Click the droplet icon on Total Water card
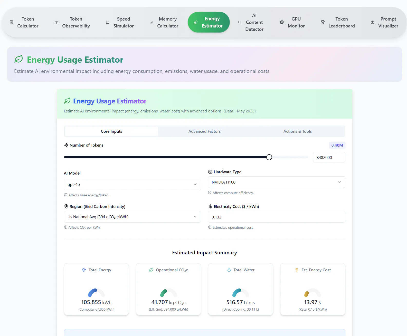The height and width of the screenshot is (336, 407). (229, 270)
